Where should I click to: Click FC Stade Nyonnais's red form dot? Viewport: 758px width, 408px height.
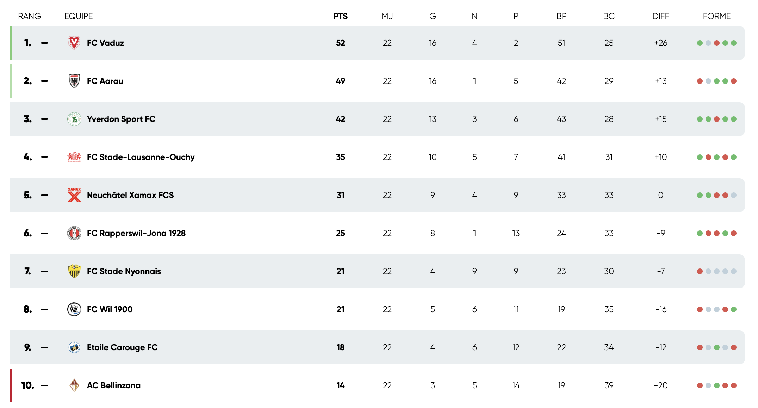click(700, 271)
